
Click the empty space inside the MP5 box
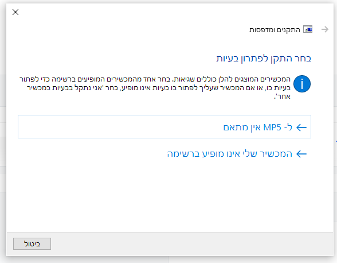pyautogui.click(x=118, y=127)
